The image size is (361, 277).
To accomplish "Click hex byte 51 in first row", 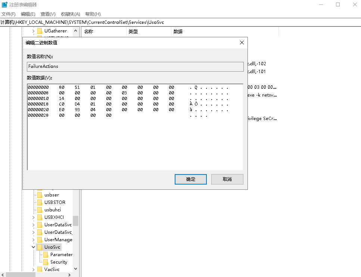I will (77, 87).
